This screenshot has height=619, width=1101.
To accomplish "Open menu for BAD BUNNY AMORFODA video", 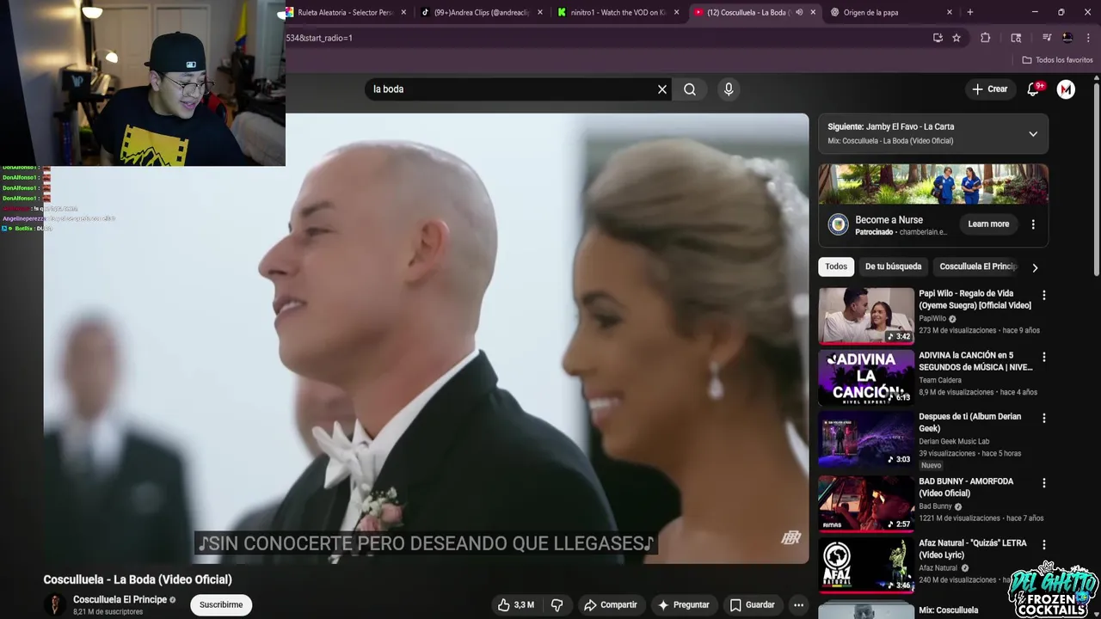I will (x=1044, y=483).
